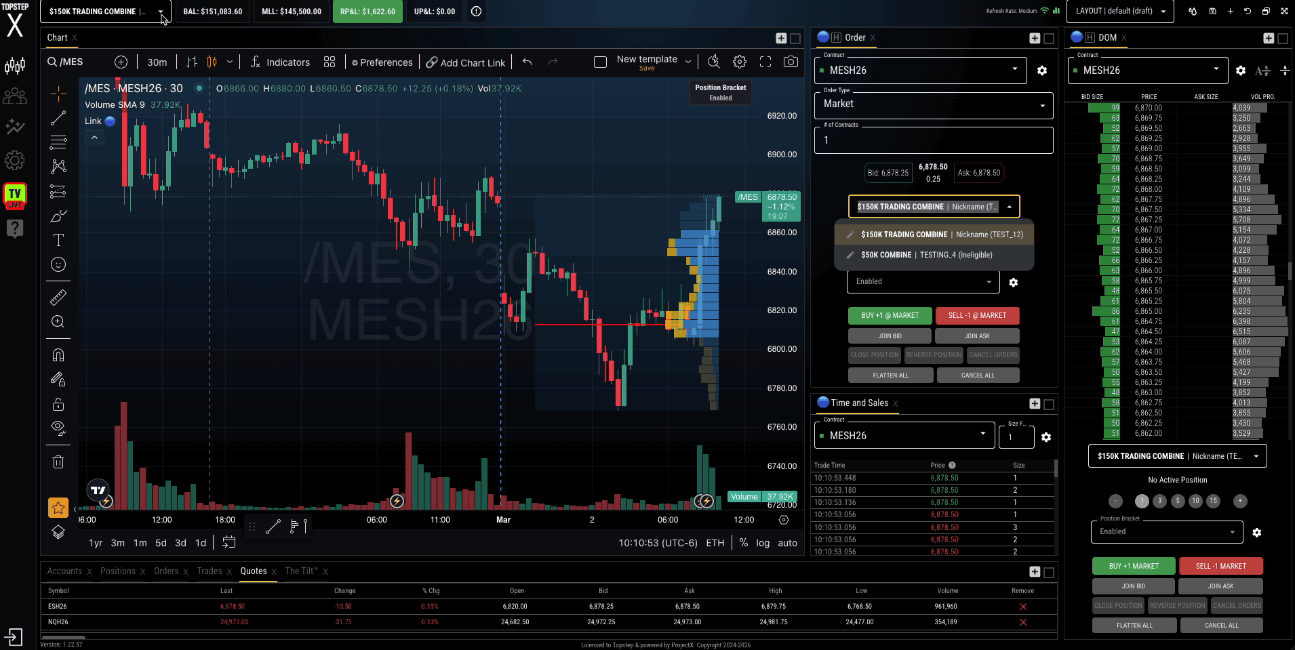Toggle the lock drawings icon
Image resolution: width=1295 pixels, height=650 pixels.
[58, 405]
